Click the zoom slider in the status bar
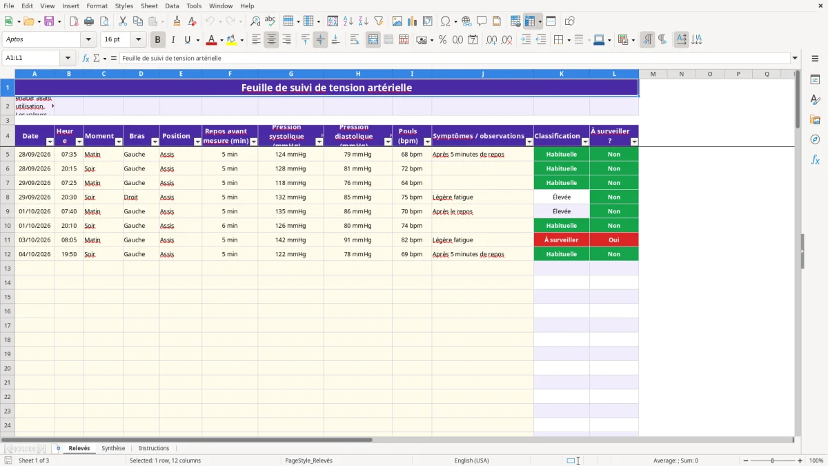The height and width of the screenshot is (466, 828). tap(773, 460)
